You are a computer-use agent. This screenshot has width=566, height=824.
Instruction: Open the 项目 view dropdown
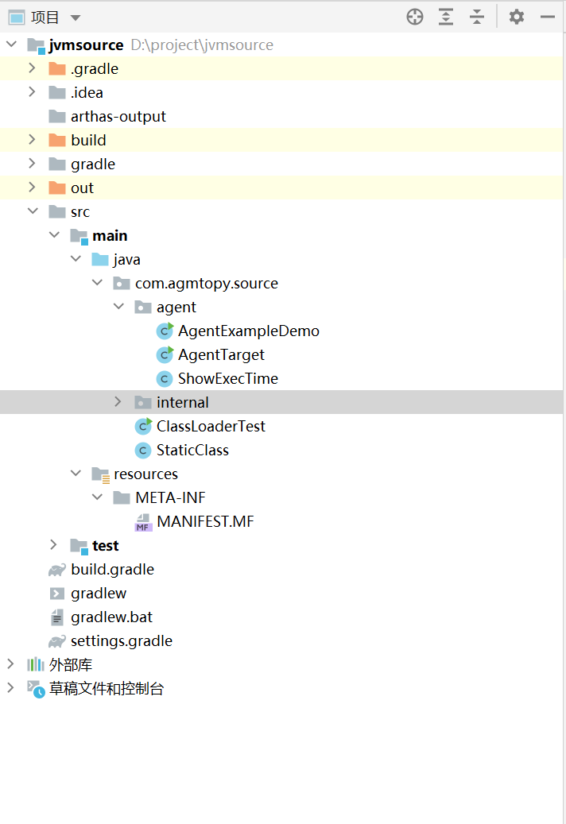tap(76, 17)
